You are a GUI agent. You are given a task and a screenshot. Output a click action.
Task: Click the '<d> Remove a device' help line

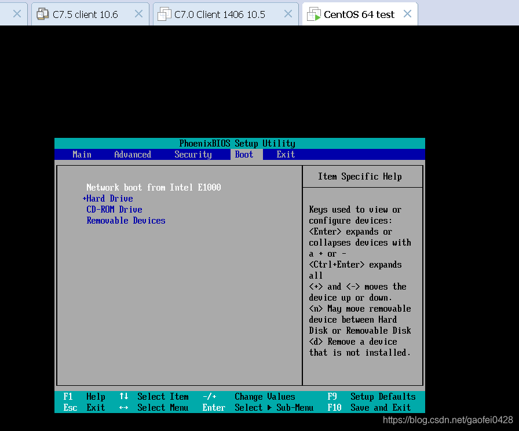tap(353, 342)
